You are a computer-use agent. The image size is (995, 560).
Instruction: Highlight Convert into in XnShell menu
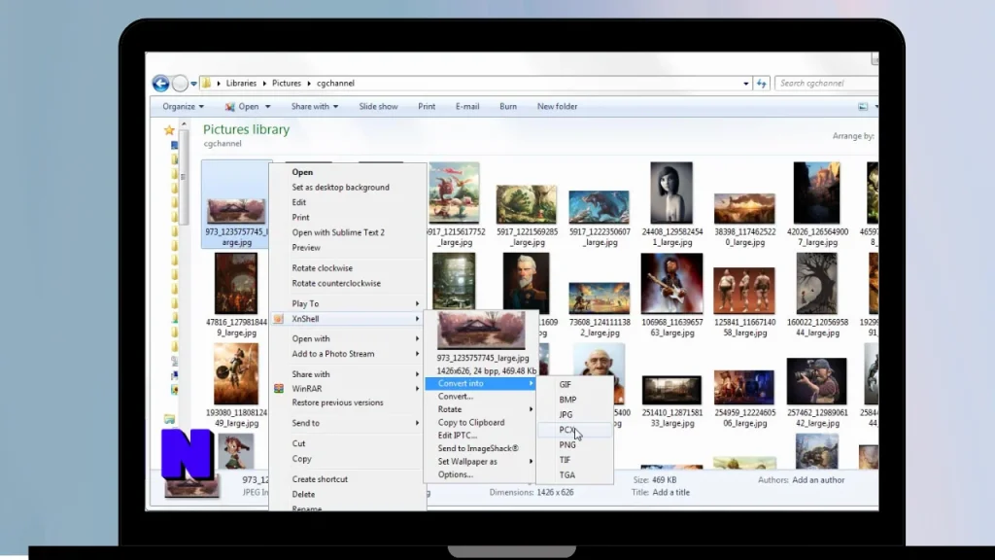[x=480, y=383]
